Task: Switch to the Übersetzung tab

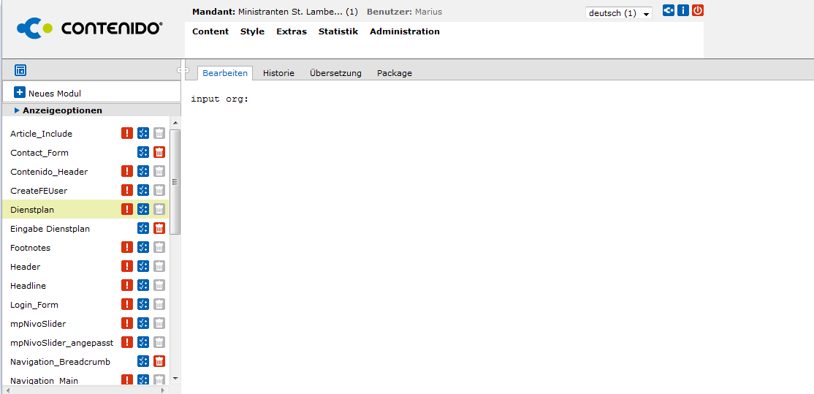Action: point(335,73)
